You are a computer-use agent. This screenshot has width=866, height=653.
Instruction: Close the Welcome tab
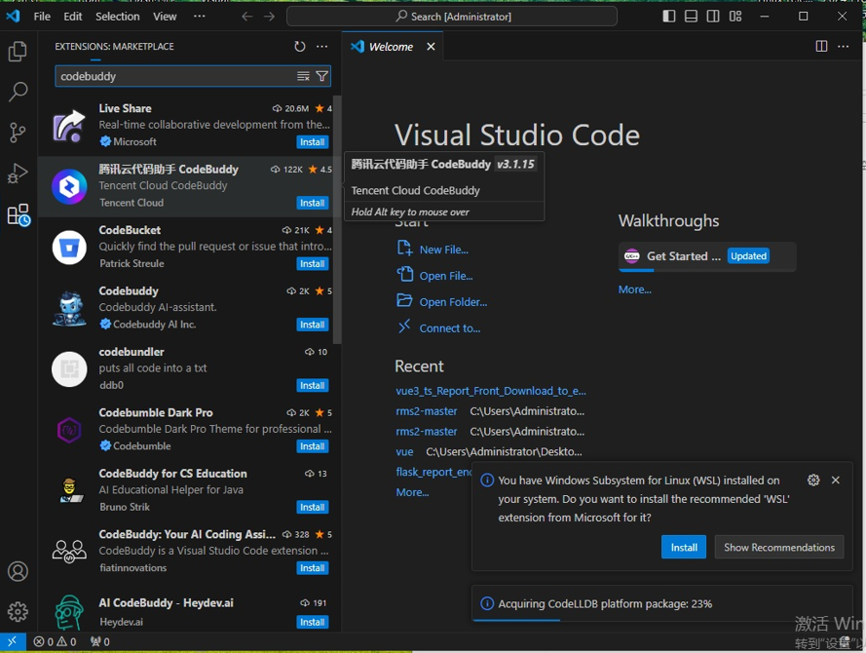point(431,47)
